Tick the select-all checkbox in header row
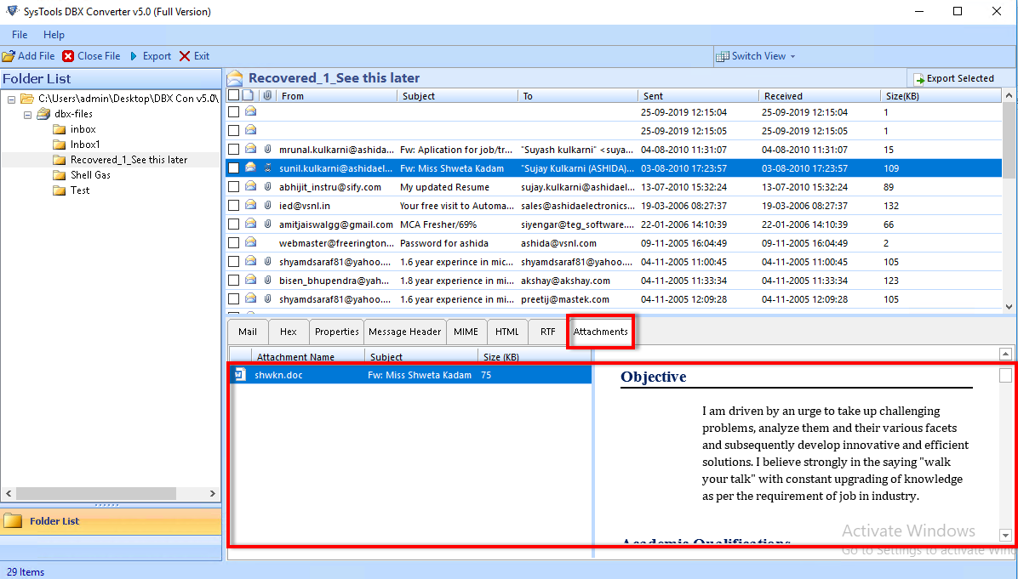Screen dimensions: 1018x579 click(234, 95)
